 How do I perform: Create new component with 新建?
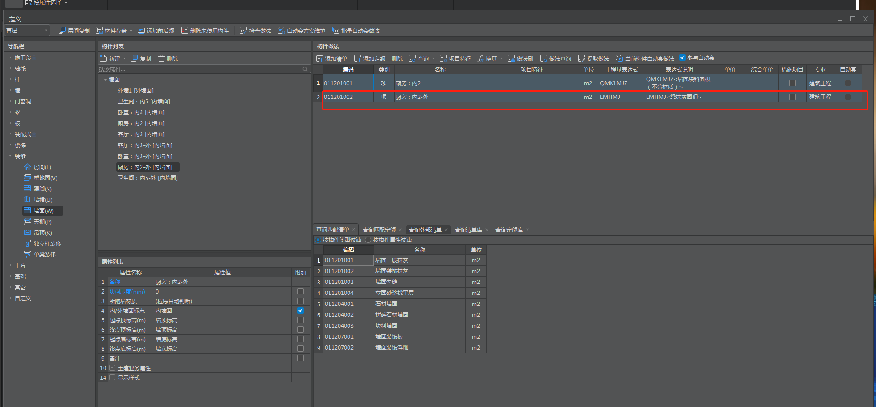point(109,58)
